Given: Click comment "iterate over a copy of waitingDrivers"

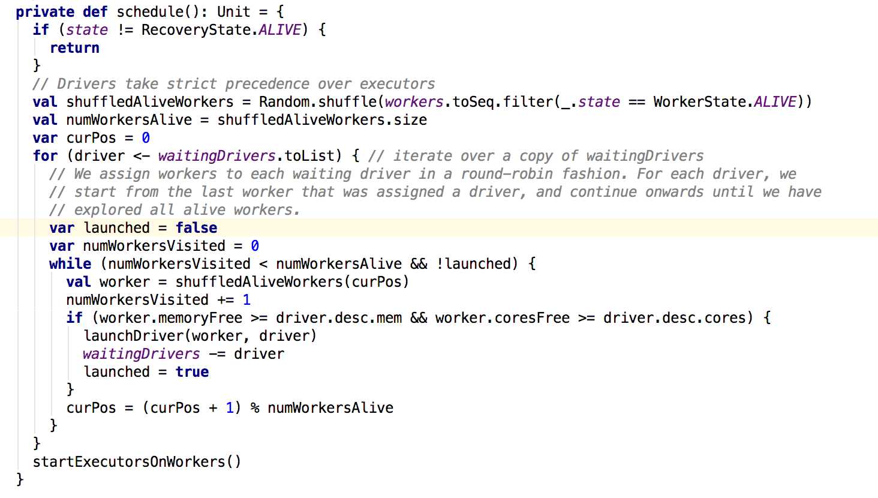Looking at the screenshot, I should (x=536, y=156).
